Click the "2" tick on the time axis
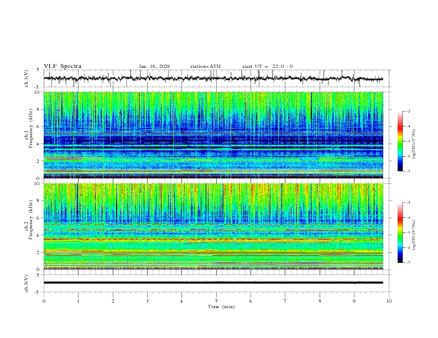Viewport: 438px width, 338px height. pos(113,301)
